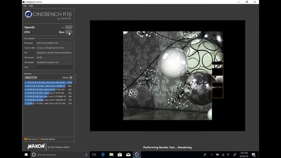Select ranking row with score 822
The height and width of the screenshot is (158, 281).
(48, 90)
